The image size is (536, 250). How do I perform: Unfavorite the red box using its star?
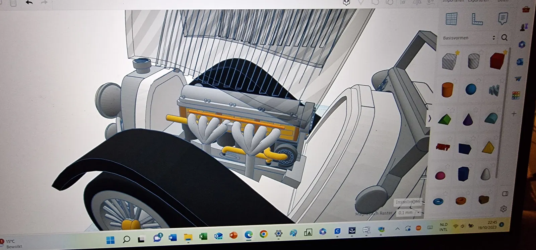point(505,52)
